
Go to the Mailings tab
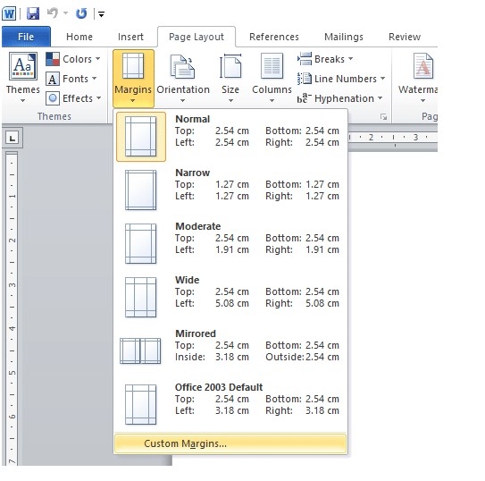(x=344, y=37)
